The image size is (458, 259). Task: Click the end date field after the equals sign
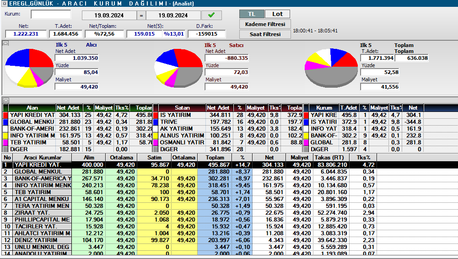[x=173, y=15]
